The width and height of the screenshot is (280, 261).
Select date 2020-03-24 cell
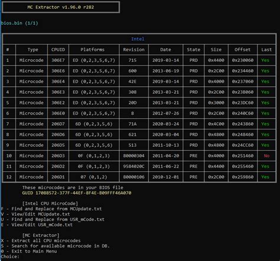[165, 124]
